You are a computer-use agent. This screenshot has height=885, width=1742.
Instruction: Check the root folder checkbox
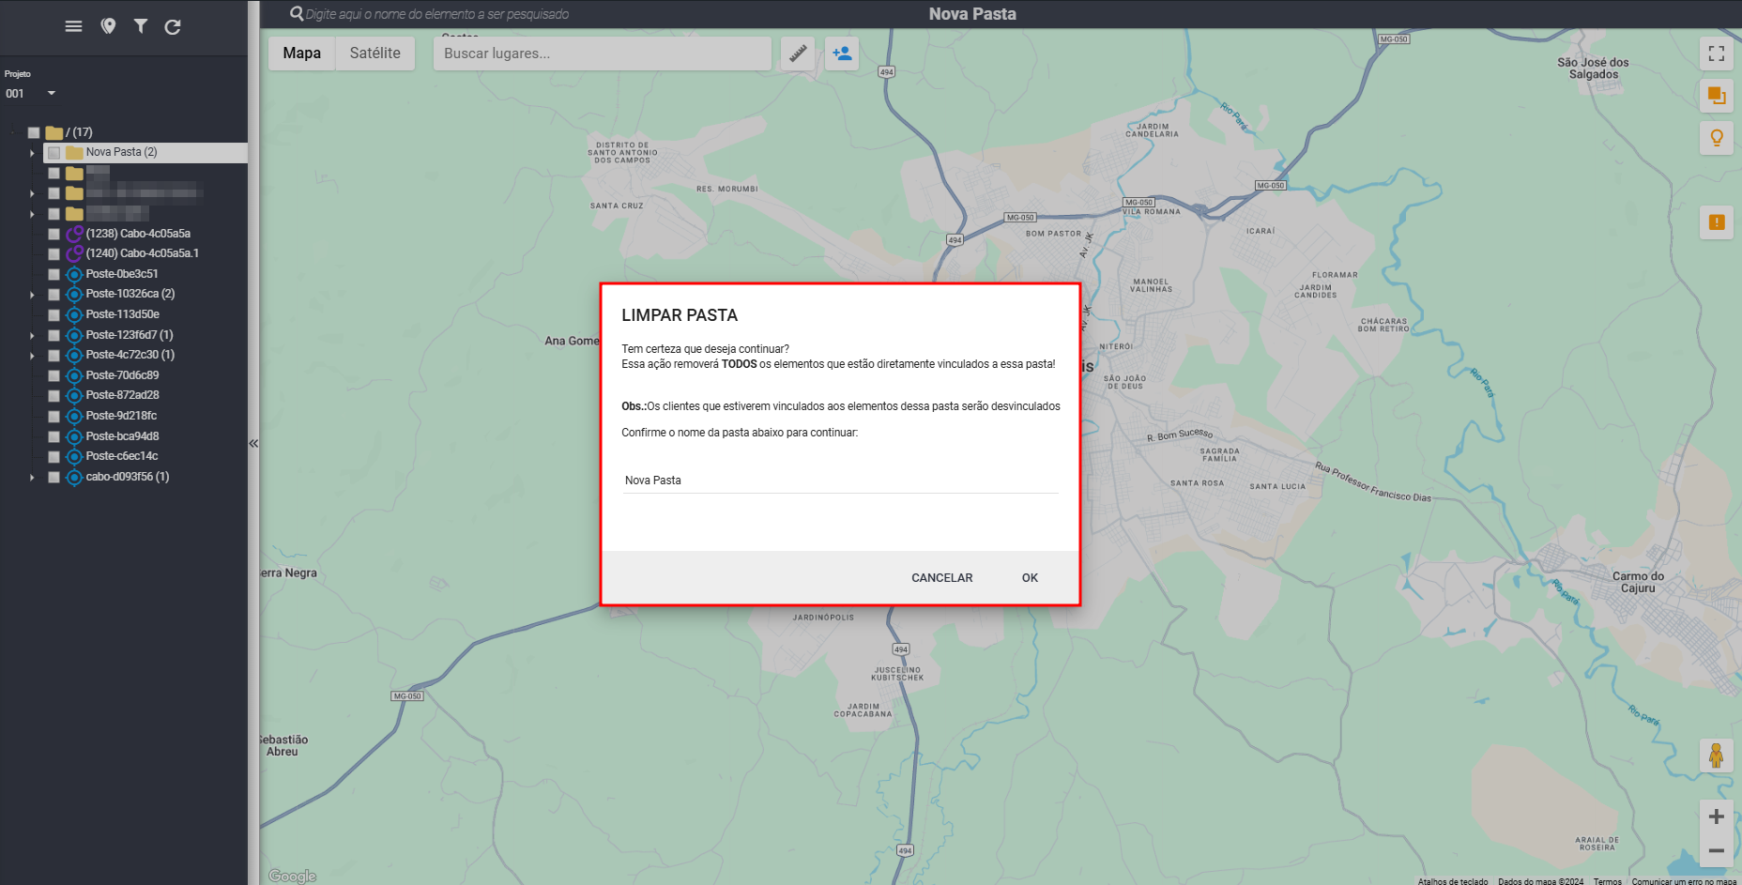pyautogui.click(x=34, y=132)
